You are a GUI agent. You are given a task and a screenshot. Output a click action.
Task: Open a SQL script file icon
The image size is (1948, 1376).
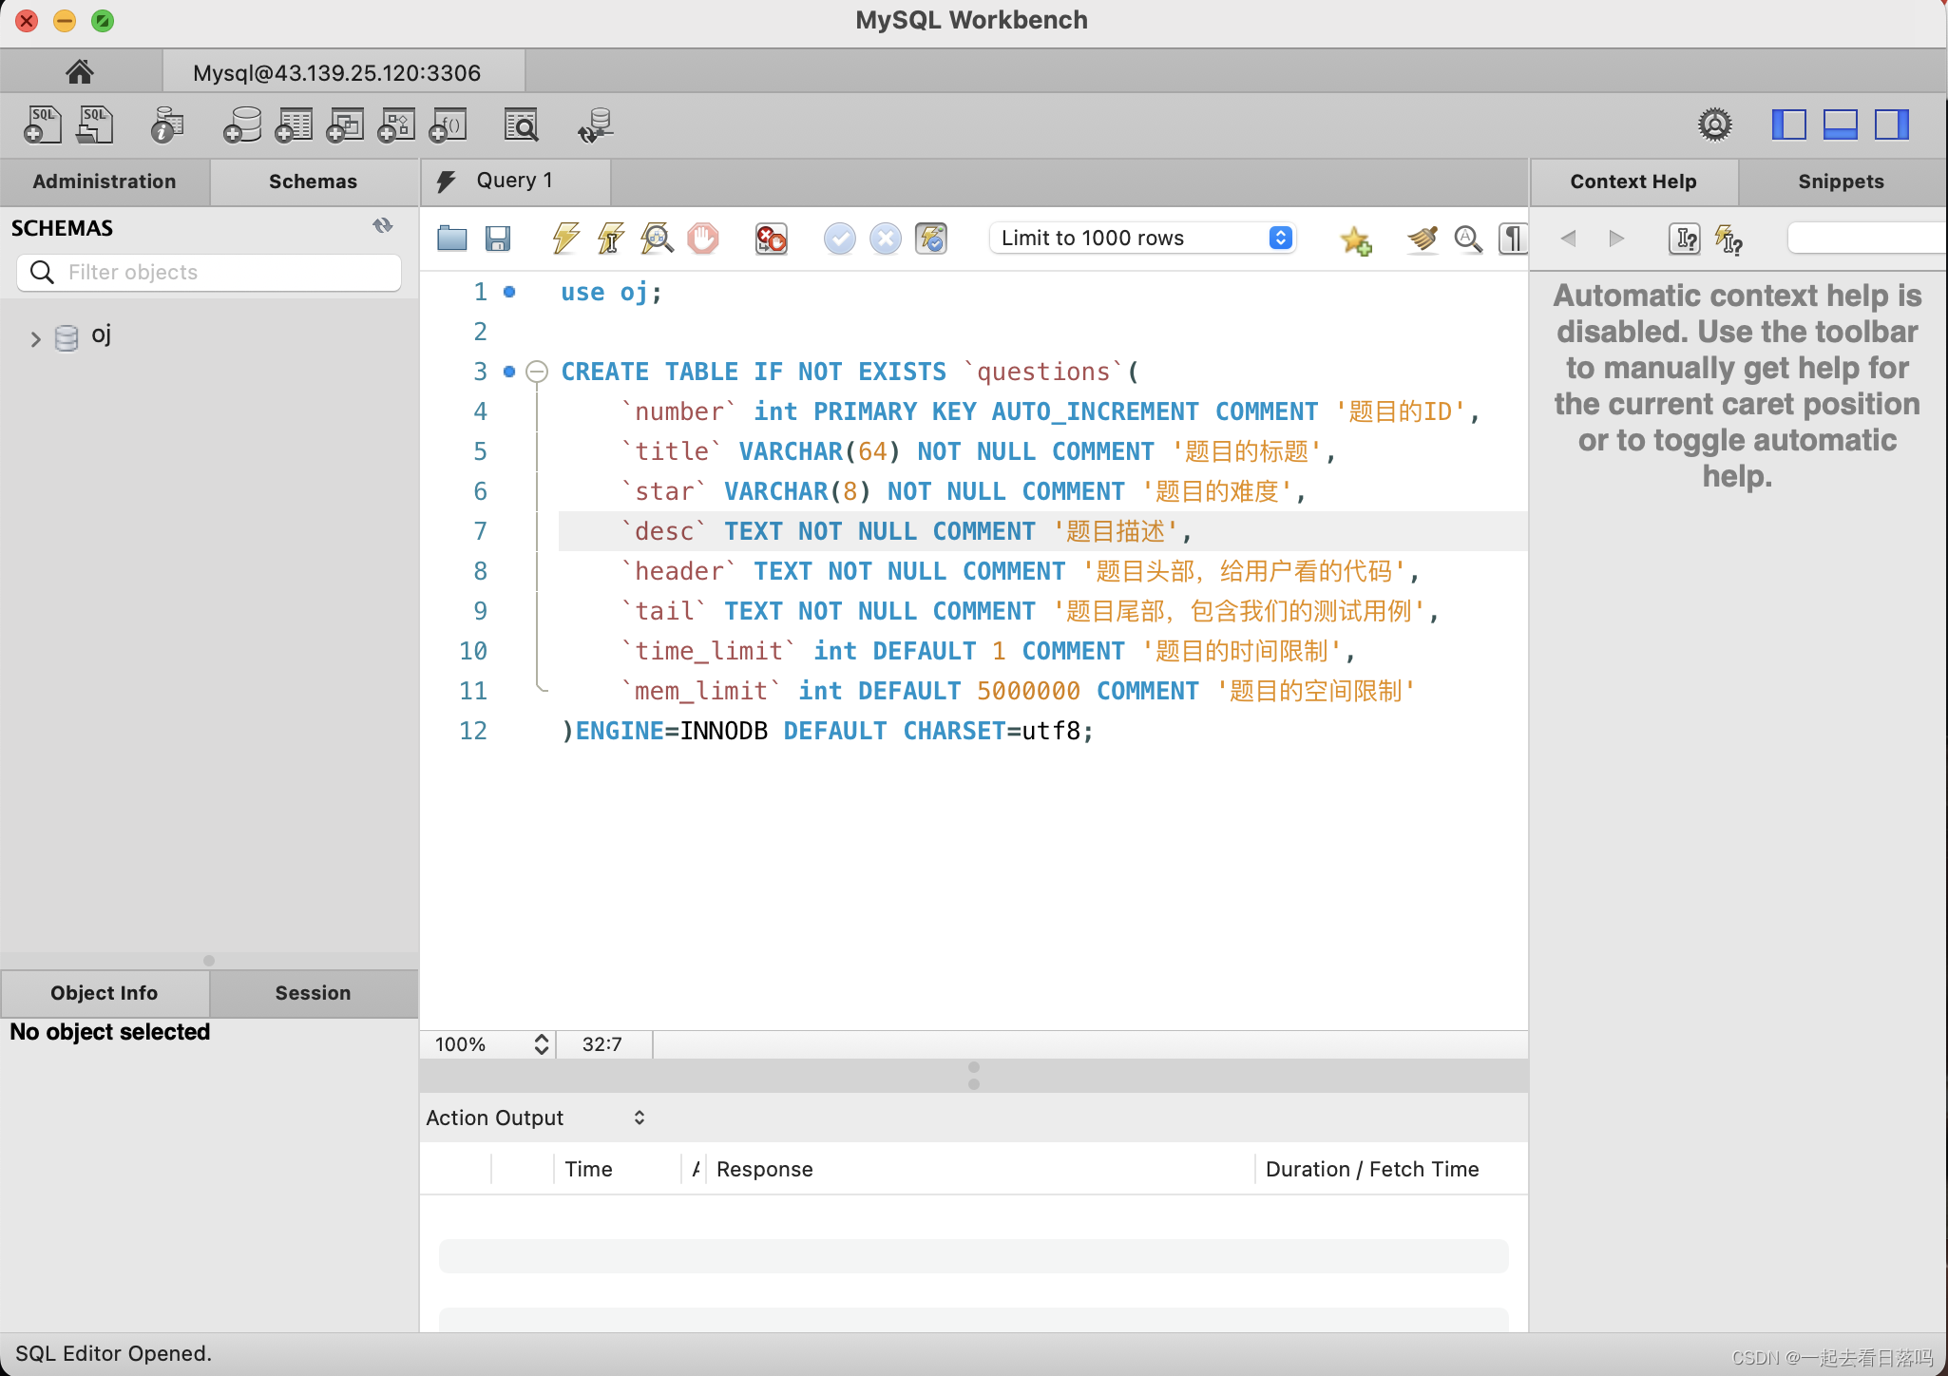[94, 124]
